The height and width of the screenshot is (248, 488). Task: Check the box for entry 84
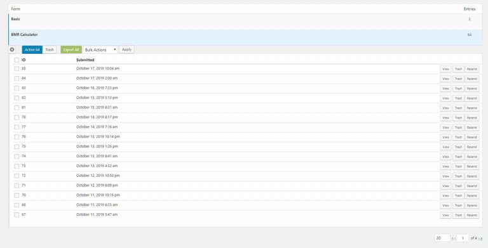17,78
